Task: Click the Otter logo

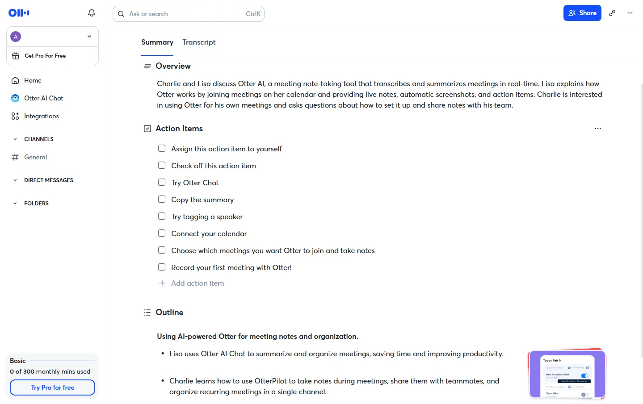Action: 19,13
